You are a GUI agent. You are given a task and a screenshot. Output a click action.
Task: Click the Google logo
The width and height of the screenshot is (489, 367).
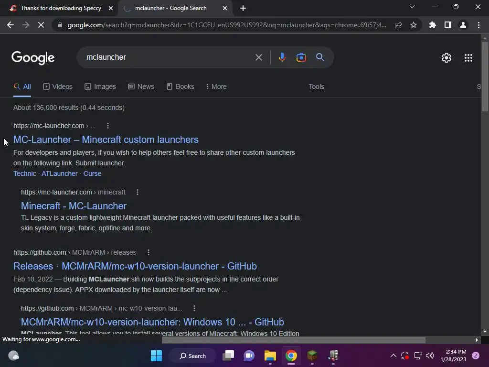(x=33, y=58)
